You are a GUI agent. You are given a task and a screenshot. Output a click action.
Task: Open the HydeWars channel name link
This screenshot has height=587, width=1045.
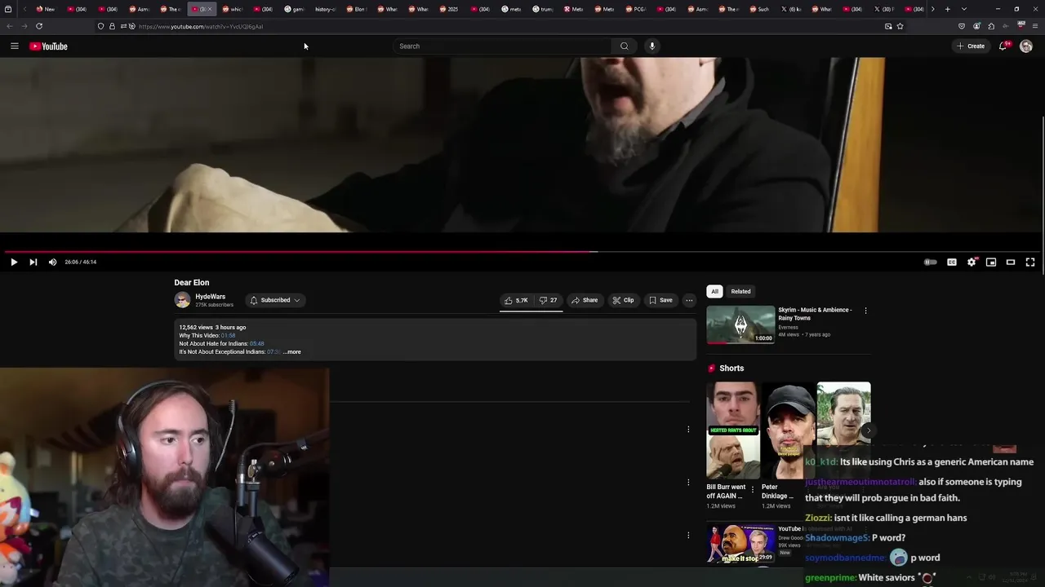(x=210, y=297)
